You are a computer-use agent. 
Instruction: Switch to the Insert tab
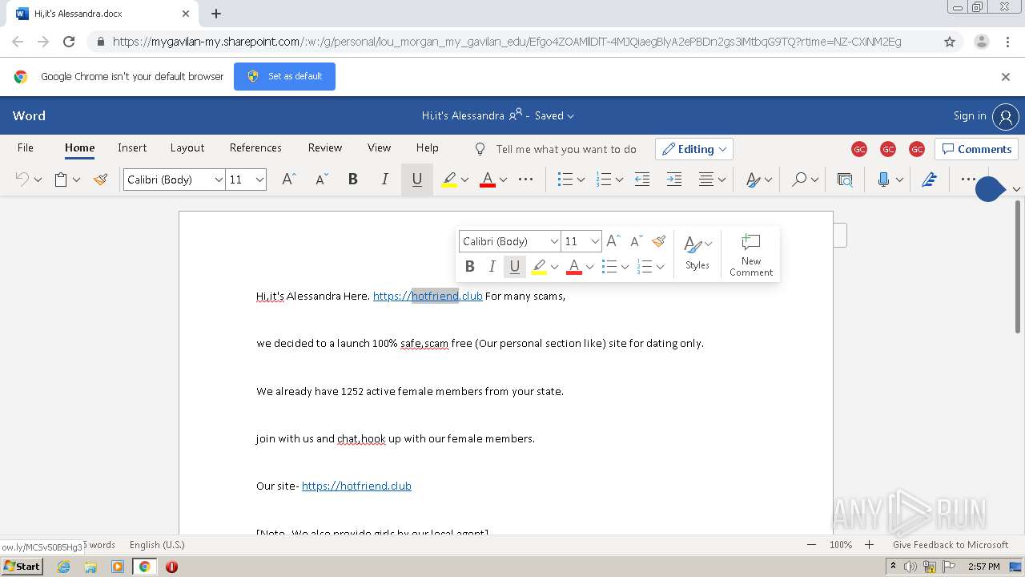(x=132, y=147)
